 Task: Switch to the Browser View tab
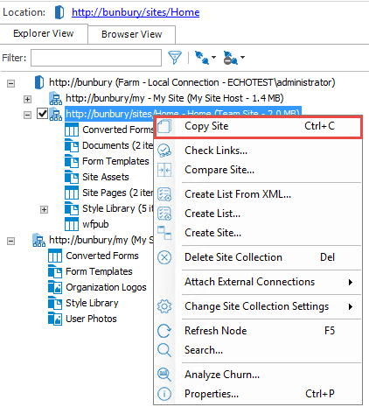click(x=132, y=35)
